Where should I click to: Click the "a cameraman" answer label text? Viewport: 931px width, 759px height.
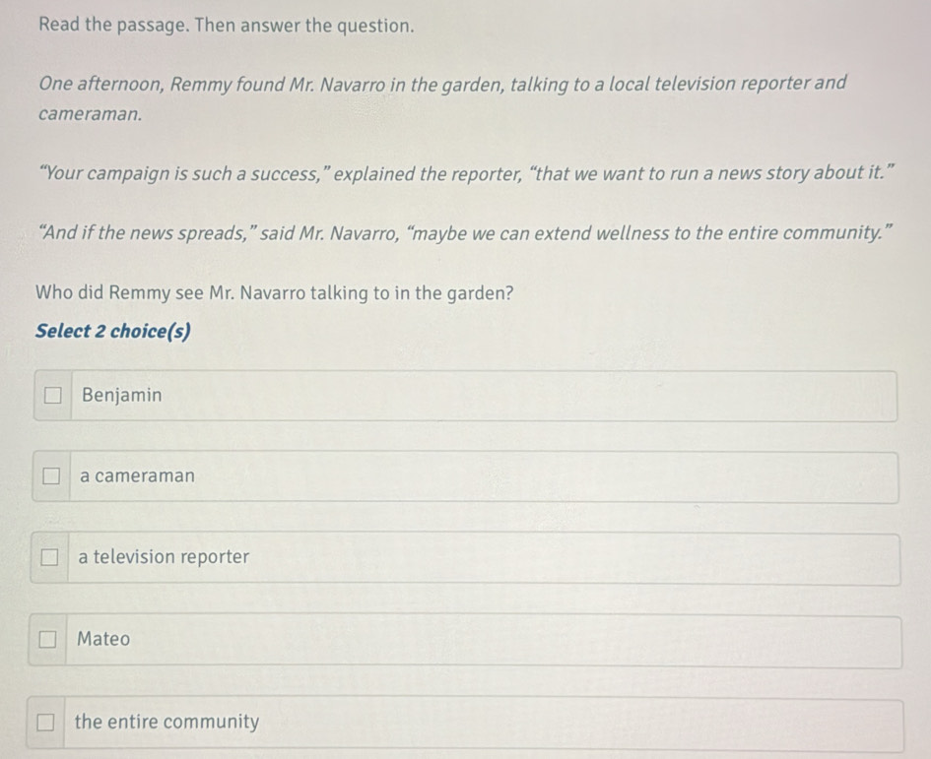click(137, 475)
